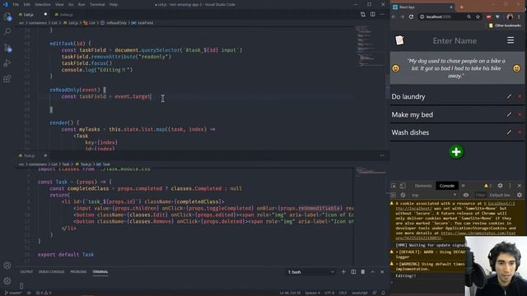Close the React App browser tab
Viewport: 527px width, 296px height.
(451, 7)
